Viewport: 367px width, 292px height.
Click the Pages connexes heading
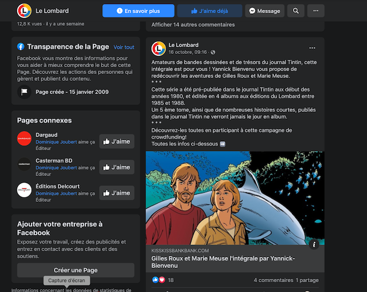pos(44,120)
